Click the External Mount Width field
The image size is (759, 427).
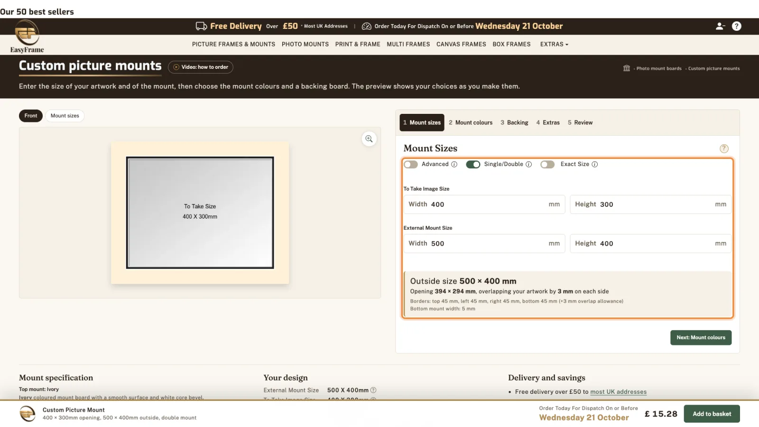point(484,243)
